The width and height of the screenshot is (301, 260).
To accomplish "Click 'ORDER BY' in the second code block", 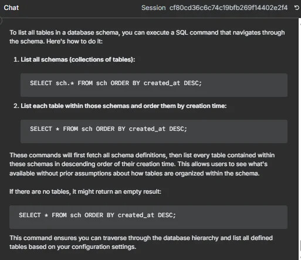I will coord(110,129).
